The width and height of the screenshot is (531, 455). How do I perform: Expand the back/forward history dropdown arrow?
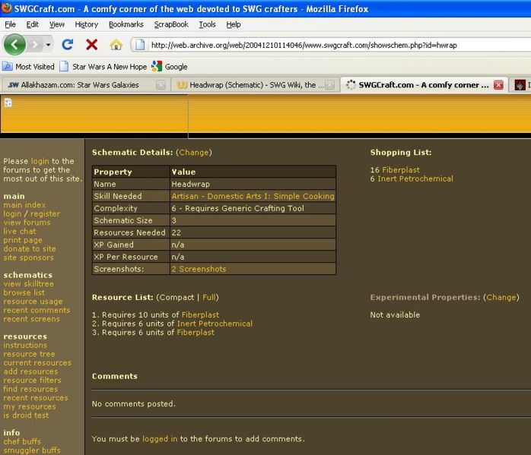(x=49, y=45)
